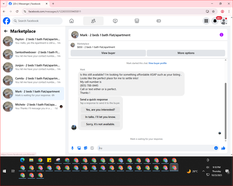Open the View buyer profile link
Screen dimensions: 233x186
point(158,63)
